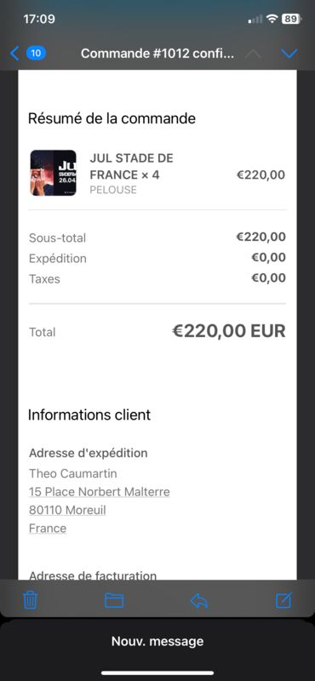
Task: Tap the battery indicator showing 89
Action: [290, 19]
